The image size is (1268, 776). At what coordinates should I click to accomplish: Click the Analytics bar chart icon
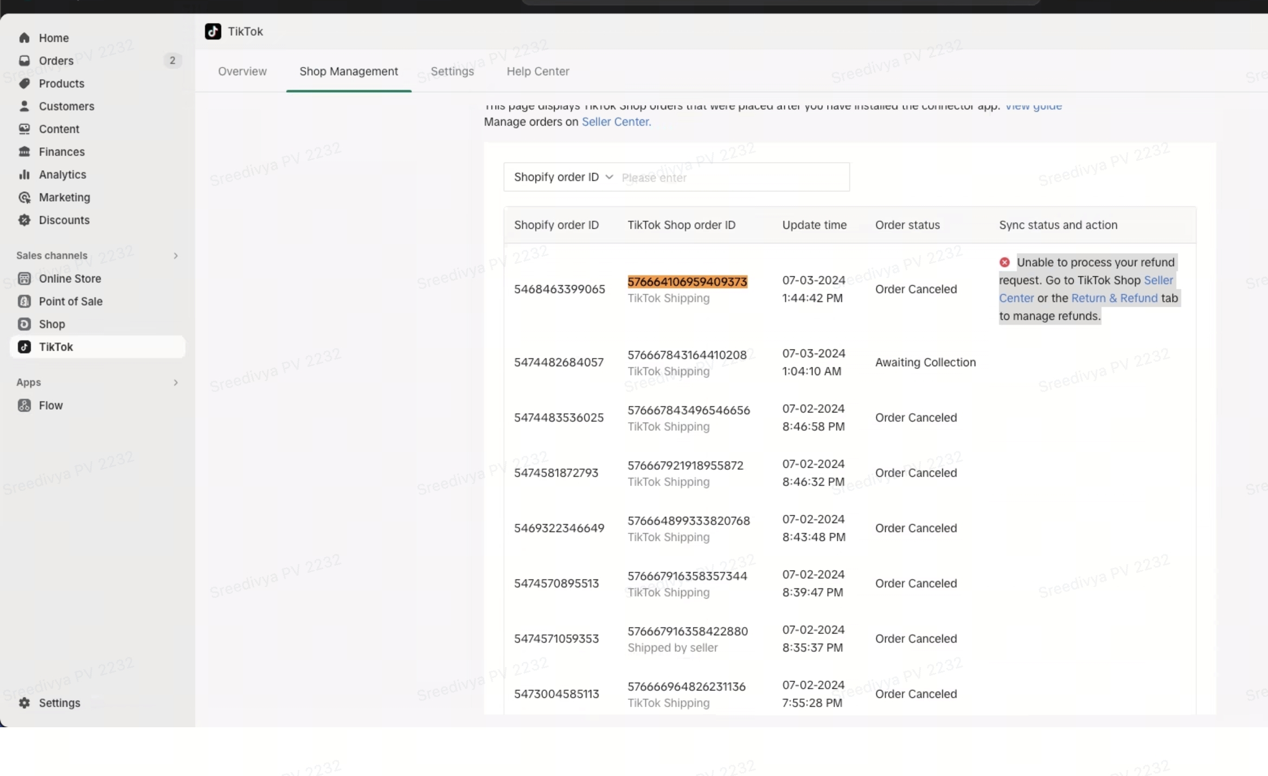[24, 174]
